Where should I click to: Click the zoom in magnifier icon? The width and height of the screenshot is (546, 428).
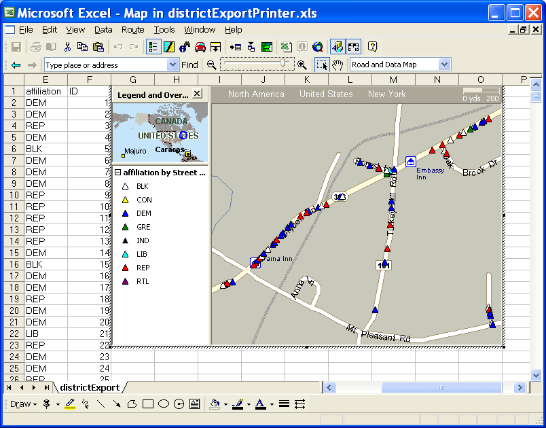point(302,65)
